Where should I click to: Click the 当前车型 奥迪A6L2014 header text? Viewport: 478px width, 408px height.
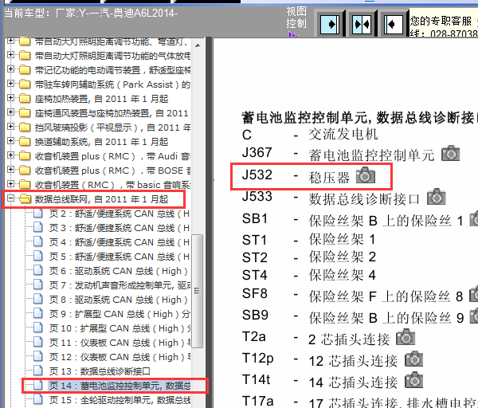(91, 13)
